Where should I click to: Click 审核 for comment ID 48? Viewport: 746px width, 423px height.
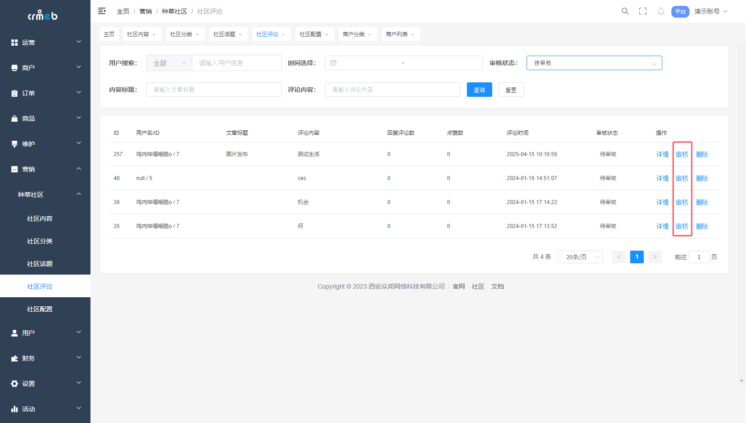[682, 178]
